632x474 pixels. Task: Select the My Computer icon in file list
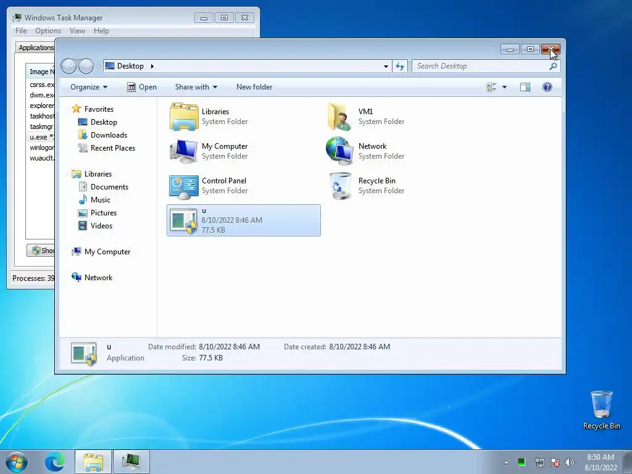click(x=184, y=151)
